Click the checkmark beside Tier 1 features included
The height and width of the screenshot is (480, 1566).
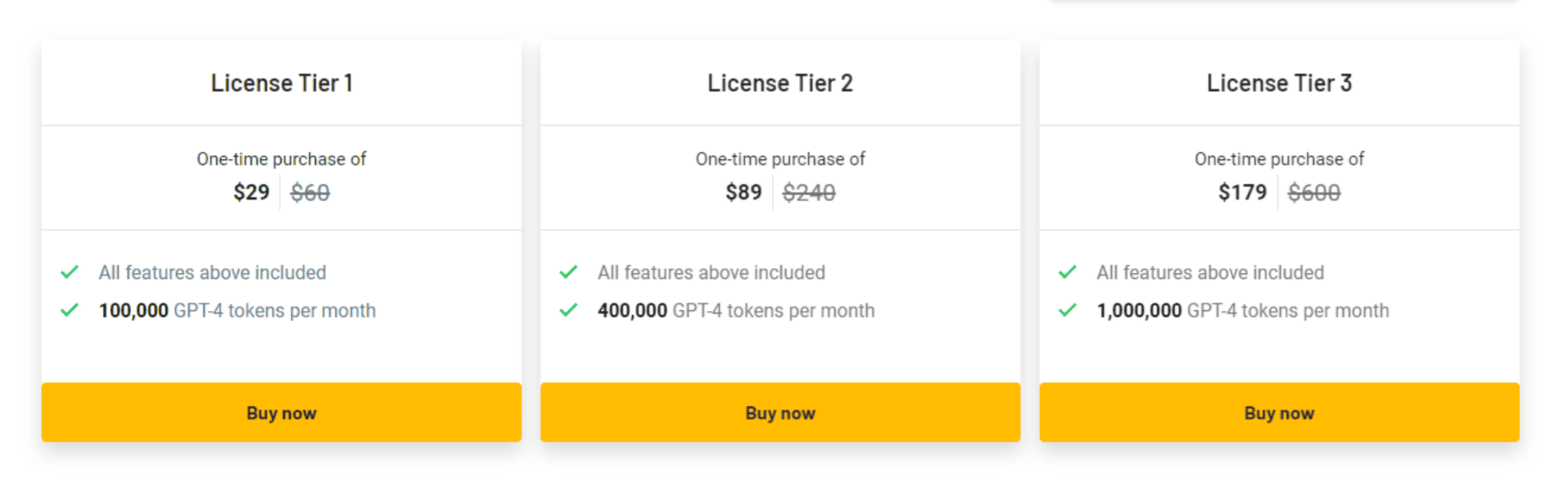click(70, 272)
